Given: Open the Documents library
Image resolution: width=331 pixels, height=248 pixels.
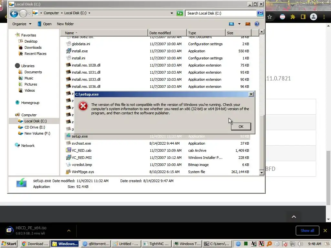Looking at the screenshot, I should pyautogui.click(x=33, y=72).
